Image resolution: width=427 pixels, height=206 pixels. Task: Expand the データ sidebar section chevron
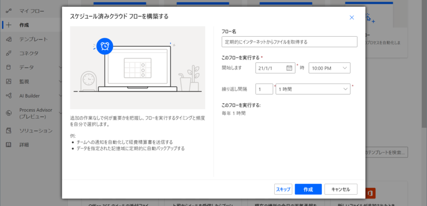pyautogui.click(x=60, y=67)
